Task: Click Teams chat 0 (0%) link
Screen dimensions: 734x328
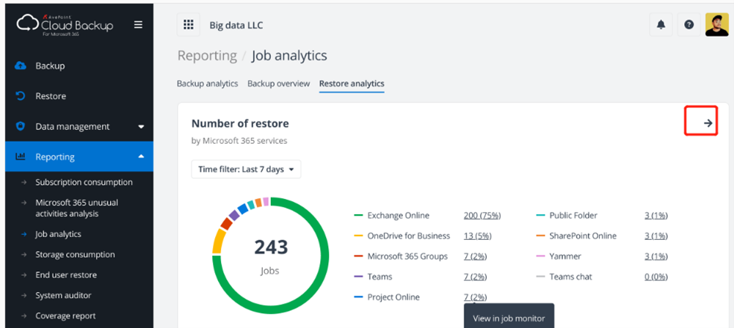Action: (655, 277)
